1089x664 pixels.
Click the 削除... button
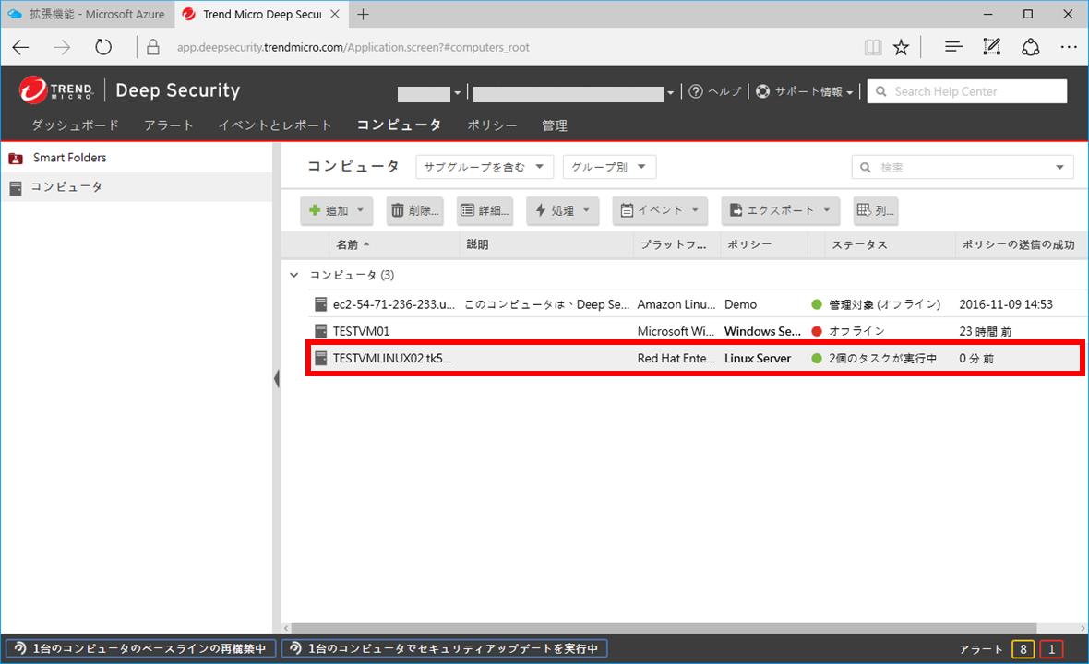(x=415, y=210)
